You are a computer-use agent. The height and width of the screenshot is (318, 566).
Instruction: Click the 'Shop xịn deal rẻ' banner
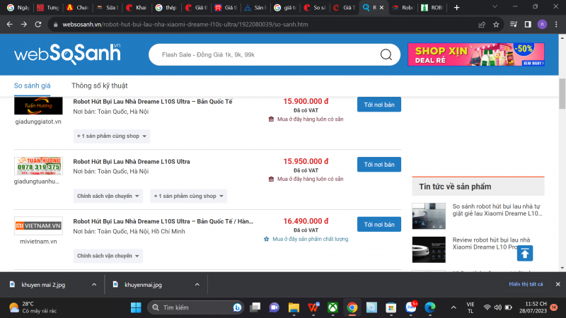475,54
